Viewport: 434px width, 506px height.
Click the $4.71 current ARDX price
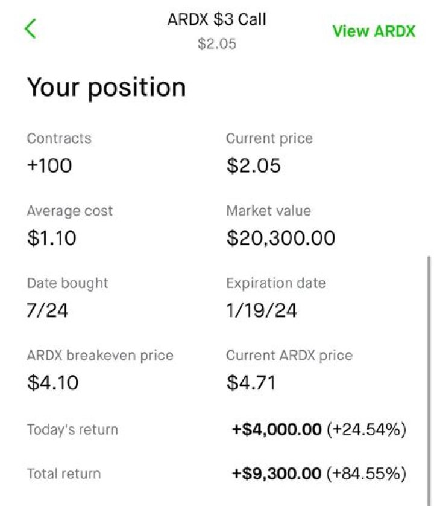[x=251, y=383]
